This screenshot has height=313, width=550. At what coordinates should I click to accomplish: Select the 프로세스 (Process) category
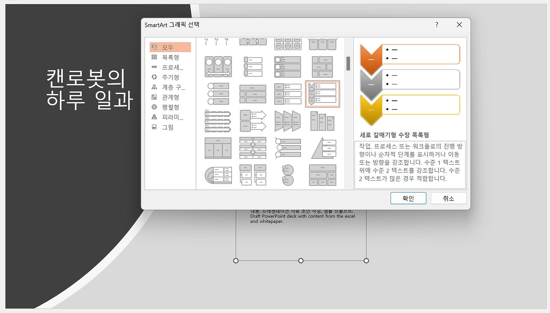tap(169, 67)
